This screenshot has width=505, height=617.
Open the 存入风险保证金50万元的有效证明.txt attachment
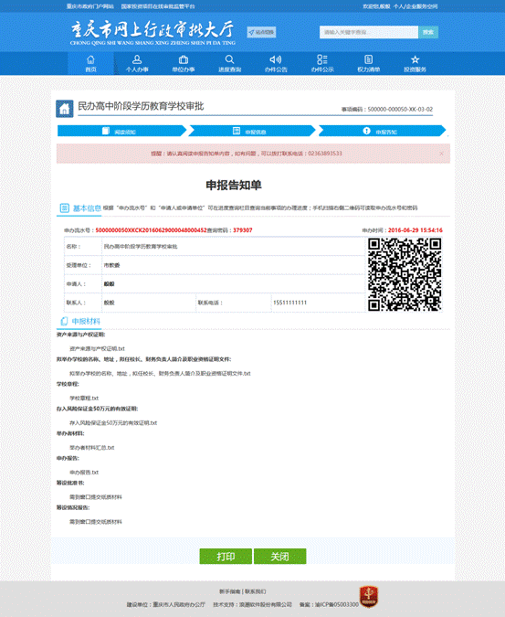coord(113,423)
